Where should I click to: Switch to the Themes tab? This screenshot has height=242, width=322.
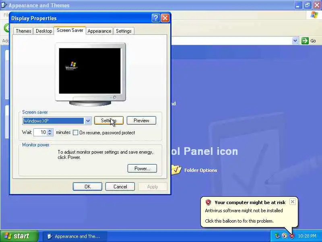coord(23,31)
